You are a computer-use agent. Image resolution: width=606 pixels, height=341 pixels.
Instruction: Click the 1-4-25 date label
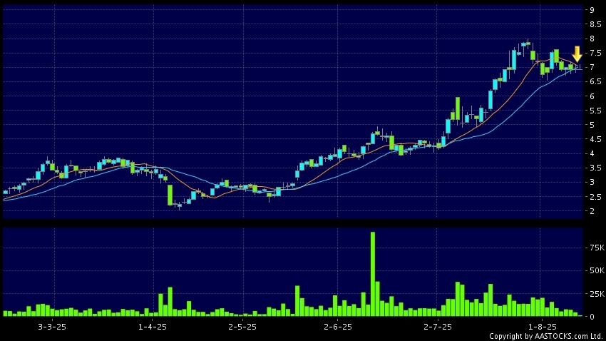click(153, 327)
